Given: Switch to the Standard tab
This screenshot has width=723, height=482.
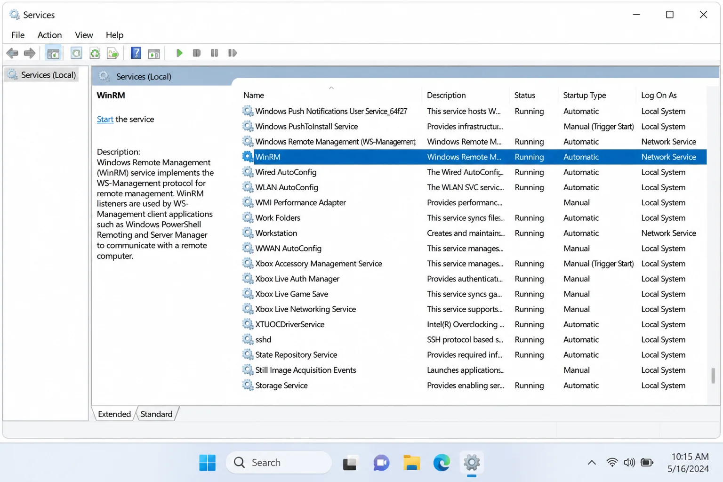Looking at the screenshot, I should click(156, 414).
